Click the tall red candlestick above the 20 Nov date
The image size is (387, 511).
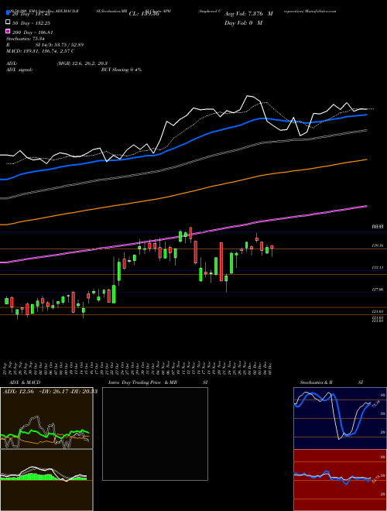click(221, 262)
